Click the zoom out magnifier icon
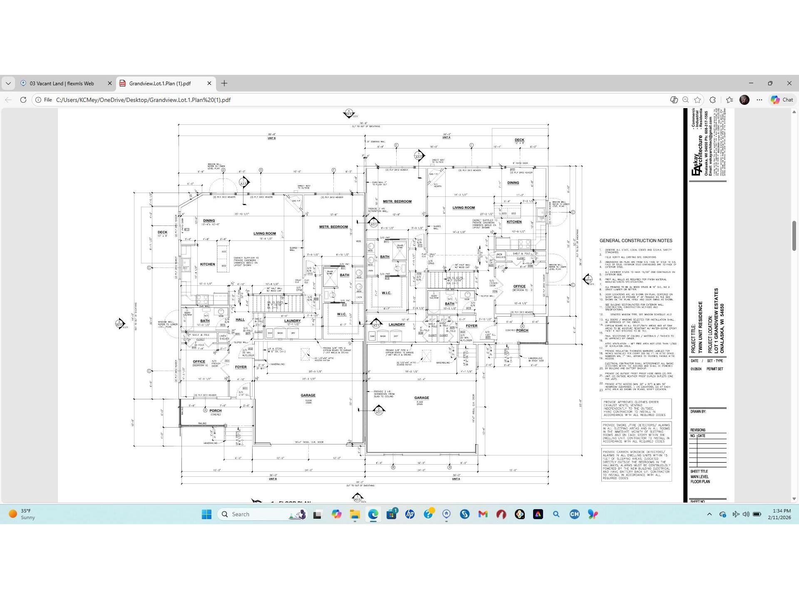This screenshot has height=599, width=799. 685,100
